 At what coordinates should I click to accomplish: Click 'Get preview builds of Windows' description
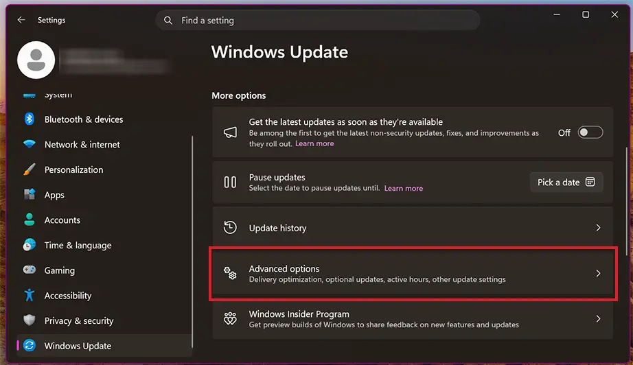pyautogui.click(x=384, y=325)
